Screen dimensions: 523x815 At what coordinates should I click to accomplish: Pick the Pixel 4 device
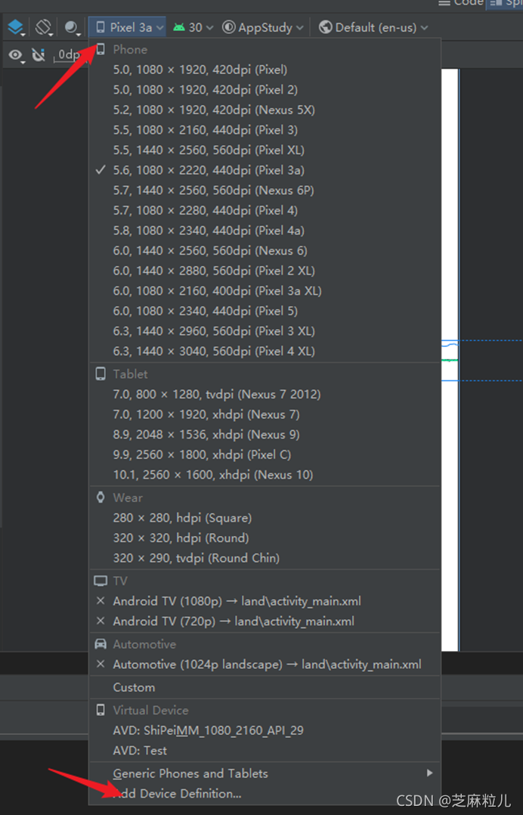pos(265,210)
